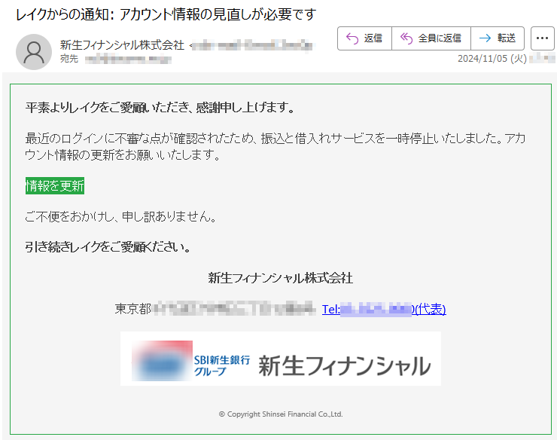Screen dimensions: 557x440
Task: Click the line ご不便をおかけし、申し訳ありません
Action: tap(120, 216)
